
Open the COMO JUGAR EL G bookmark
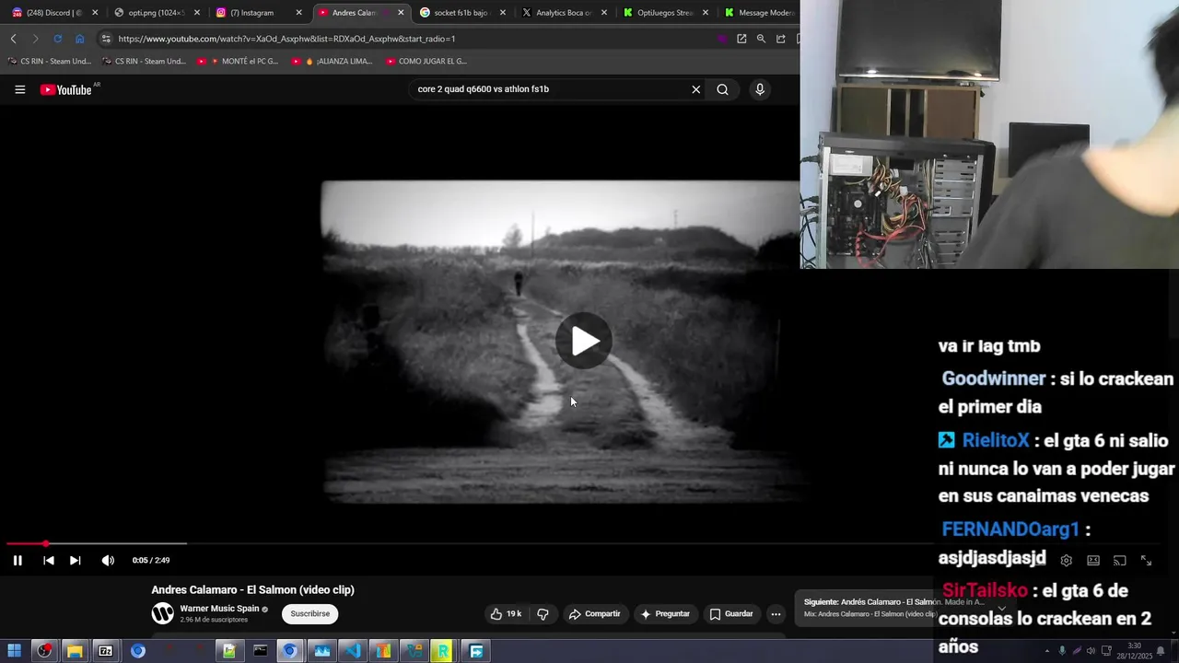[x=426, y=62]
